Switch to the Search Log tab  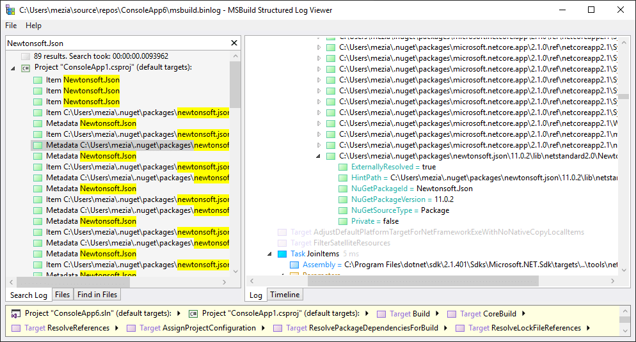pyautogui.click(x=28, y=295)
